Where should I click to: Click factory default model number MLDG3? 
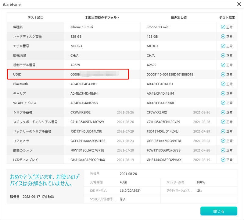(x=76, y=46)
